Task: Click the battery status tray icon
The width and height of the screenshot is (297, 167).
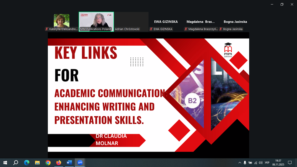Action: click(x=250, y=163)
